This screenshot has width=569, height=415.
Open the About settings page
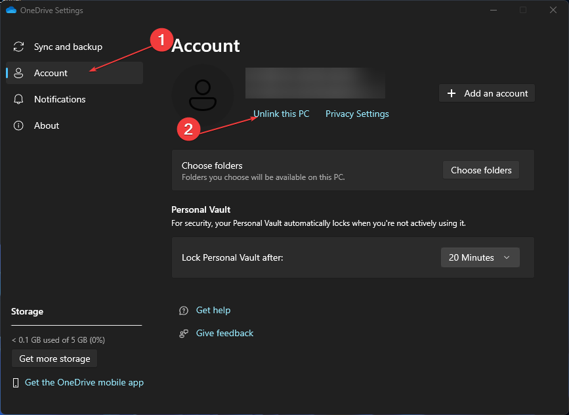click(46, 125)
